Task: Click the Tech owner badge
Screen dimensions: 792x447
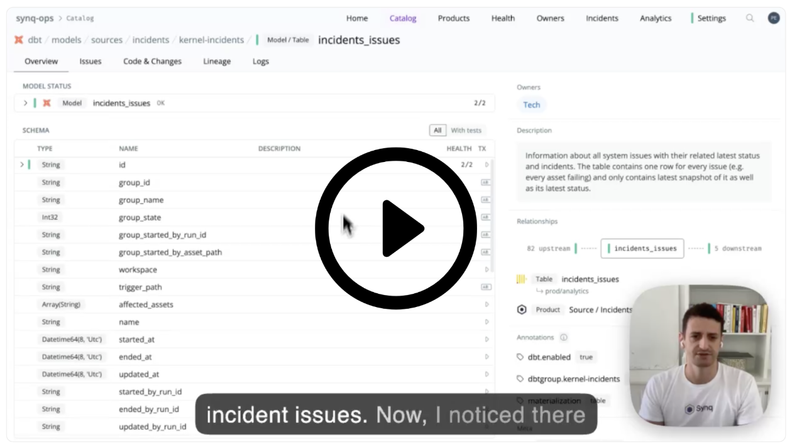Action: pyautogui.click(x=532, y=105)
